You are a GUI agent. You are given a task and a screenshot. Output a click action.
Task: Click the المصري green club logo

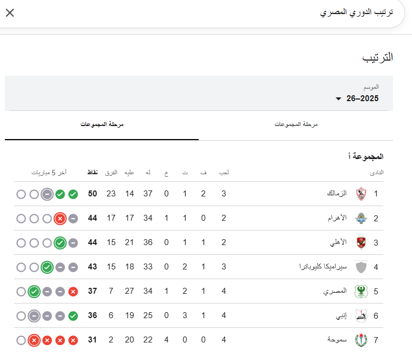(x=361, y=292)
